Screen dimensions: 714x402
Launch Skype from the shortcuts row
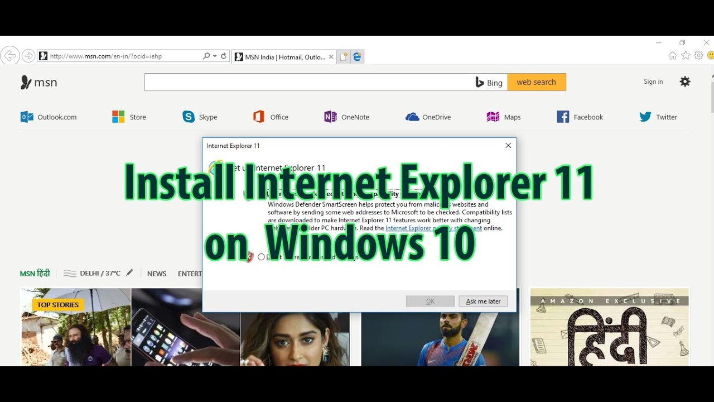point(200,117)
